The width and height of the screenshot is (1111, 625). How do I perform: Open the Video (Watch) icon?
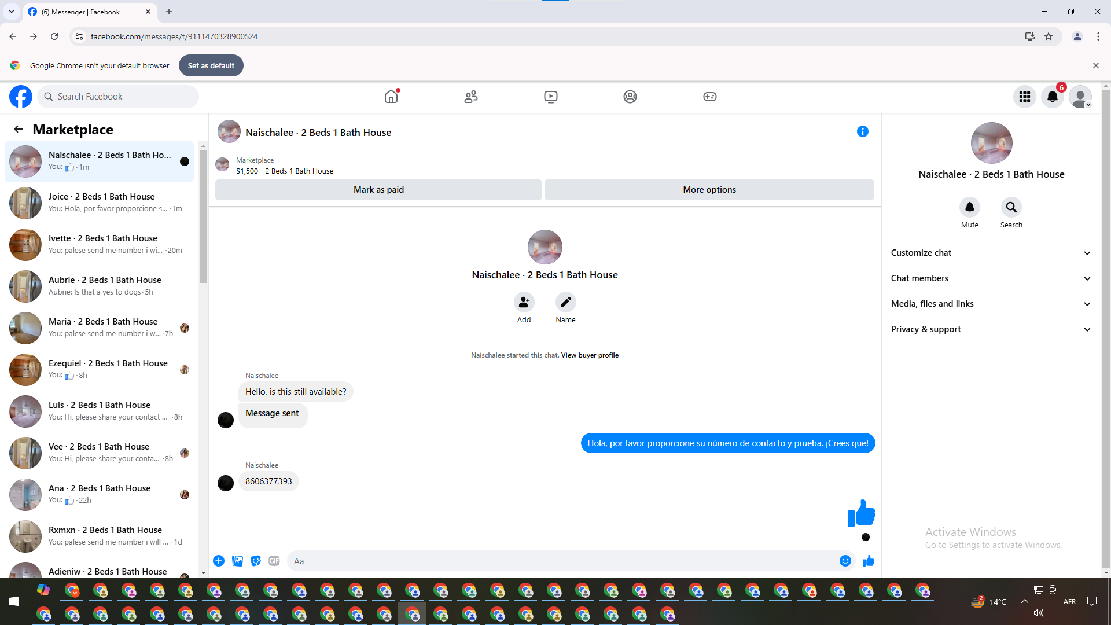(x=551, y=97)
